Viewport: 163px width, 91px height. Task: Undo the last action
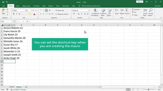[7, 2]
